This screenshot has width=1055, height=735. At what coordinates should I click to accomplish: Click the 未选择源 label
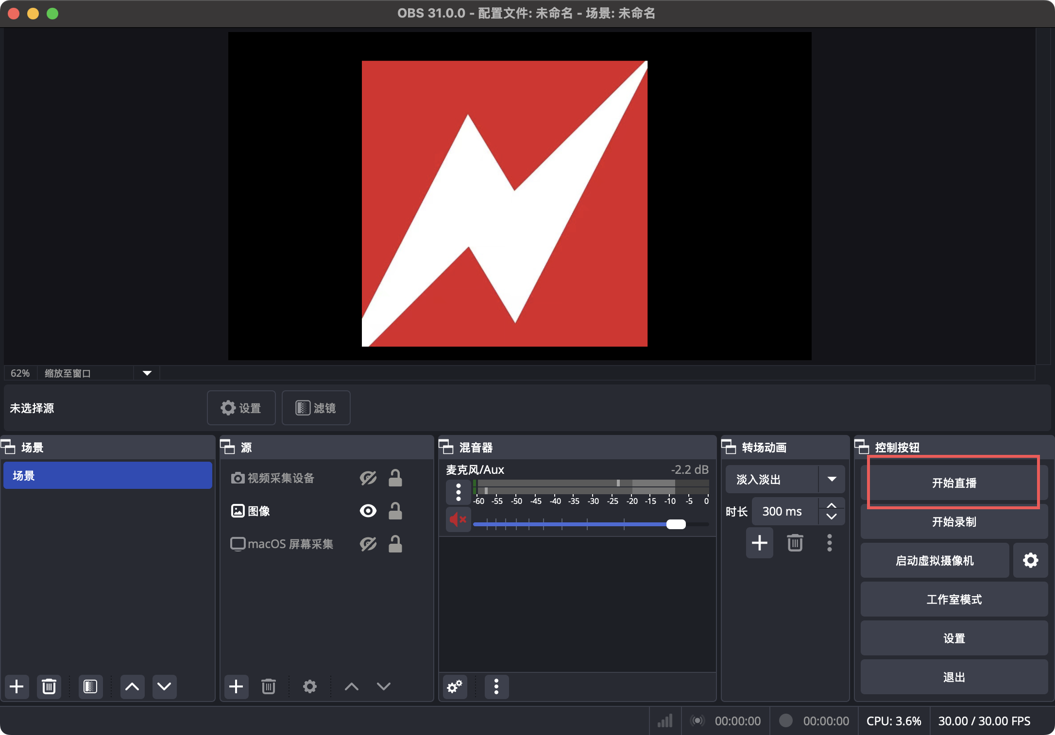32,408
